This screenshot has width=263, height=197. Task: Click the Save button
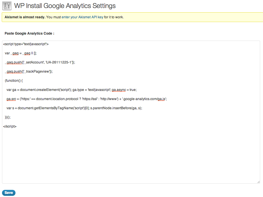coord(9,193)
